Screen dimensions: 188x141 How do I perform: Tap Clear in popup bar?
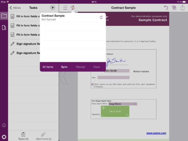pyautogui.click(x=96, y=67)
